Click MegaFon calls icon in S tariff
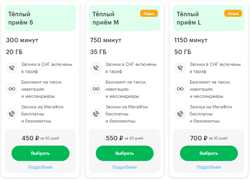Viewport: 250px width, 179px height. coord(12,113)
